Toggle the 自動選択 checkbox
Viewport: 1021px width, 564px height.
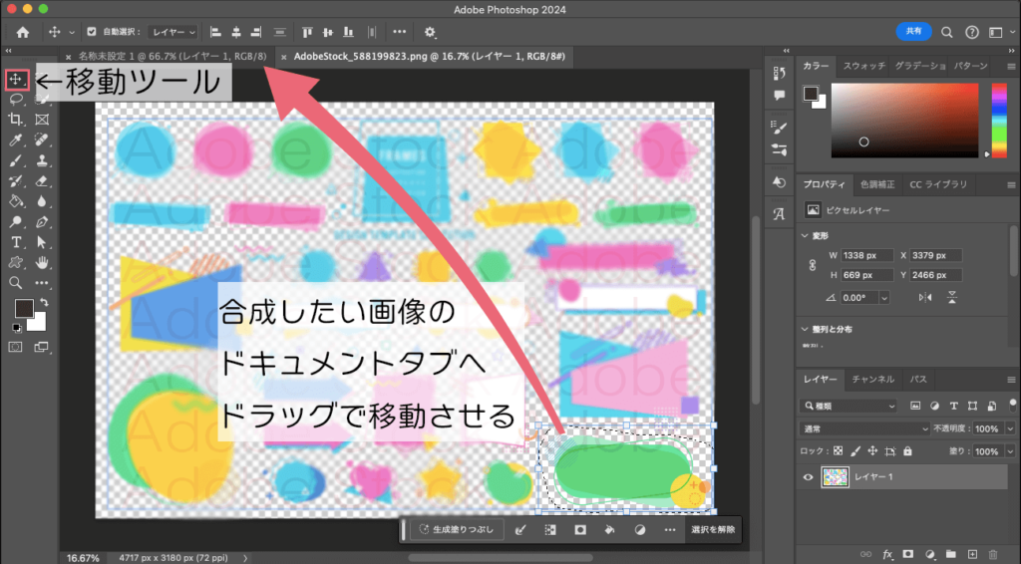[91, 32]
